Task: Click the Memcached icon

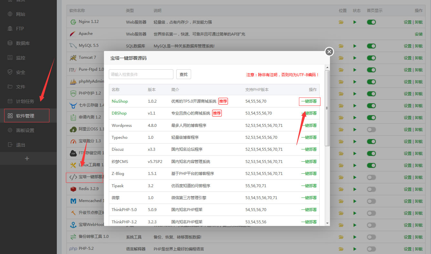Action: [x=73, y=201]
